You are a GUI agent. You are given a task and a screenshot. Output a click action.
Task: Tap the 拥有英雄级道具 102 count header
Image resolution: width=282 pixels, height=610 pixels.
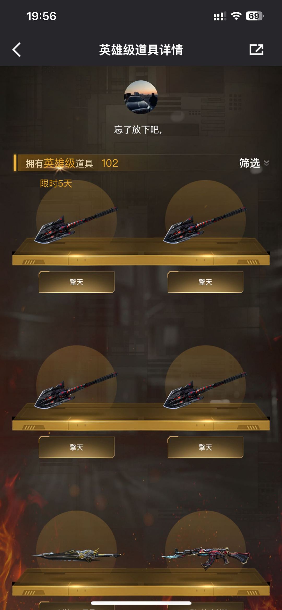pyautogui.click(x=72, y=163)
